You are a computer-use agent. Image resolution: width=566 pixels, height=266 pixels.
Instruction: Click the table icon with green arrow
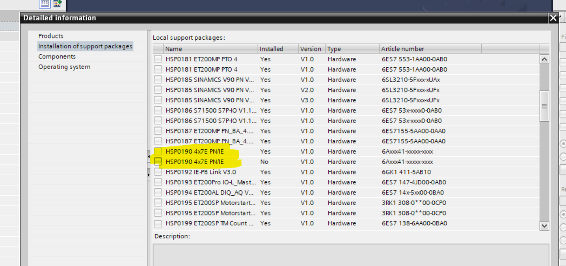tap(57, 3)
